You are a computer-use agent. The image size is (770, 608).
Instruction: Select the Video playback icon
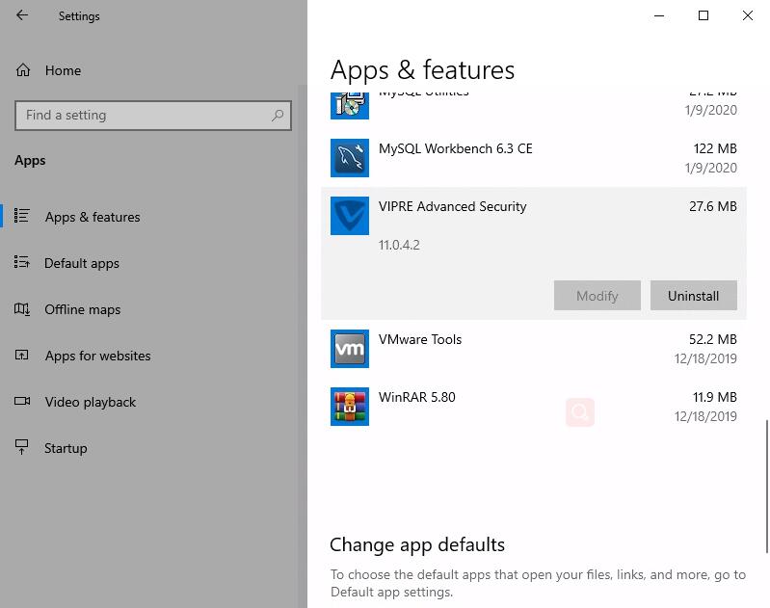coord(22,401)
